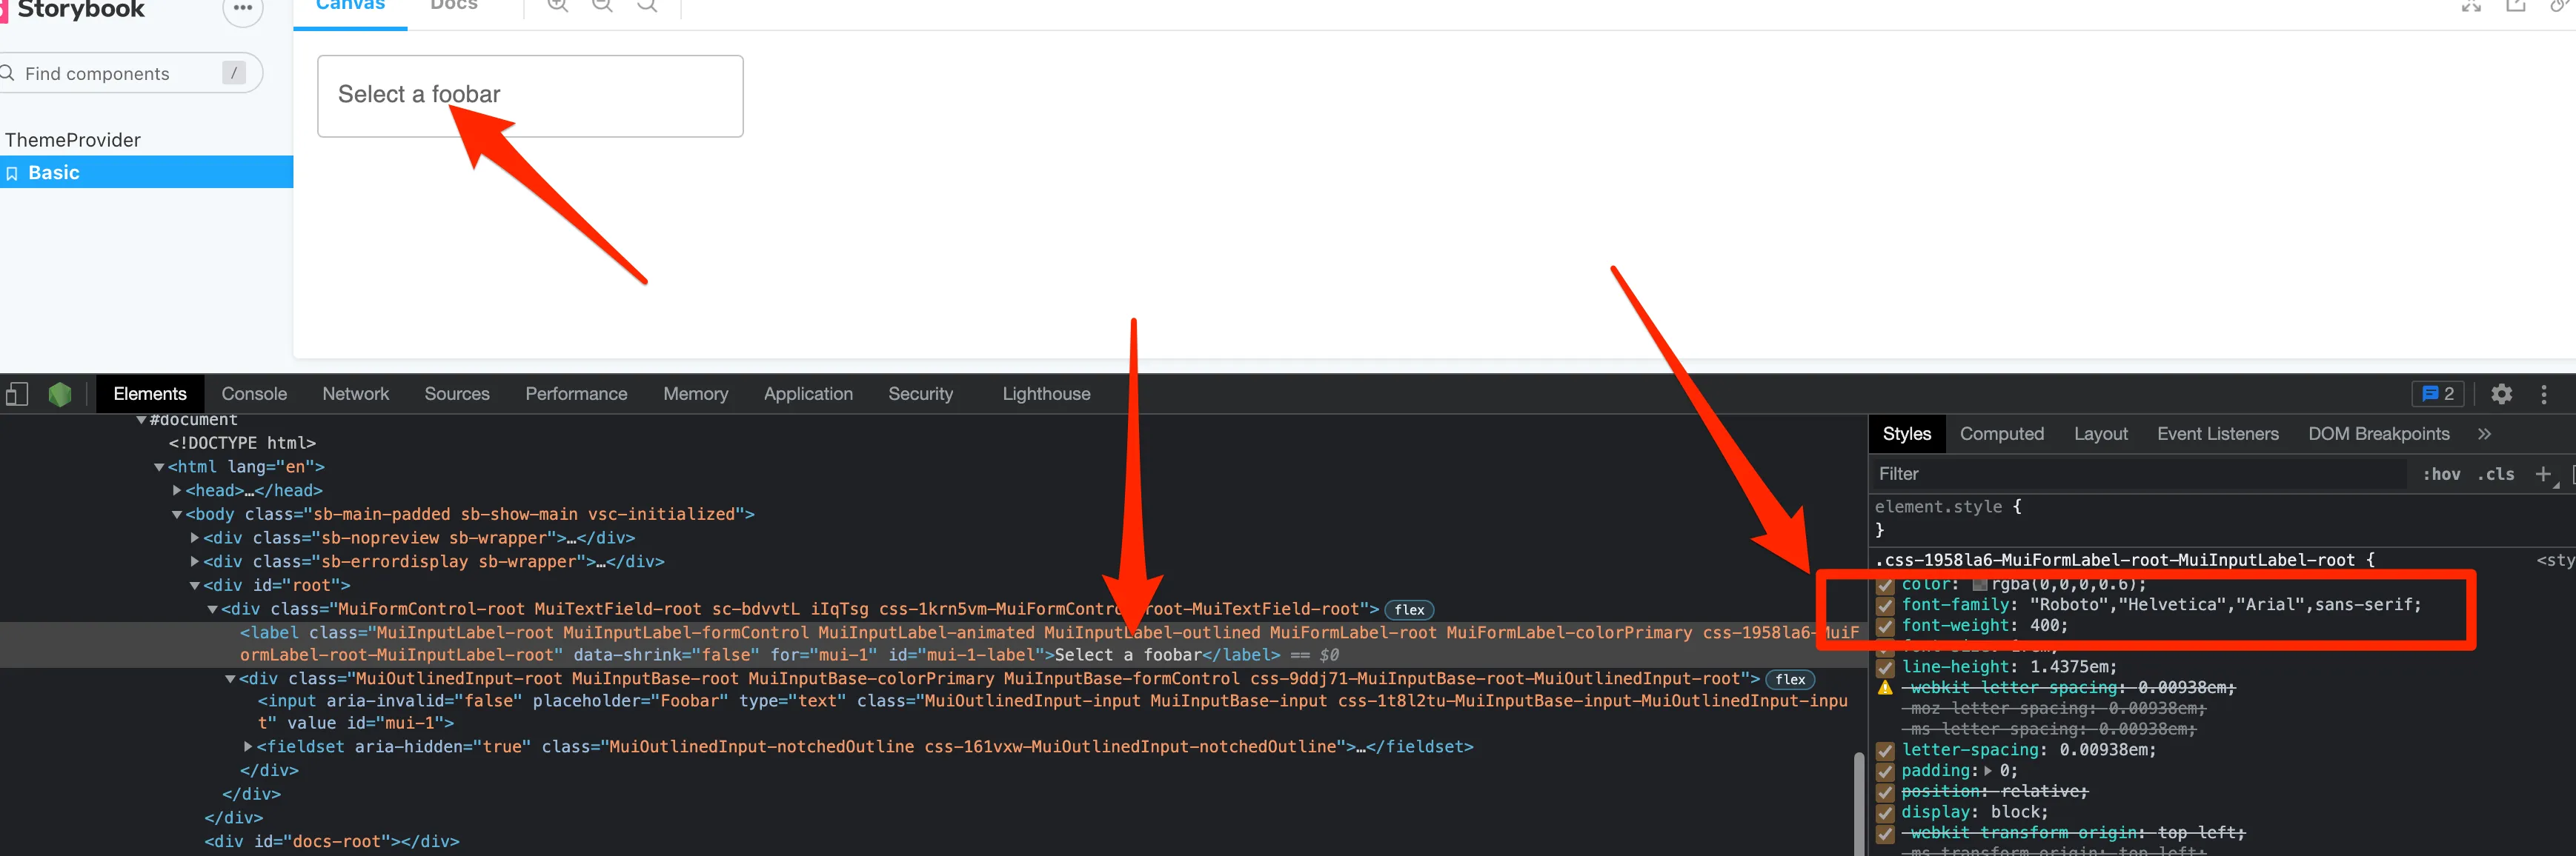Screen dimensions: 2576x856
Task: Click the console messages issues badge
Action: click(2438, 393)
